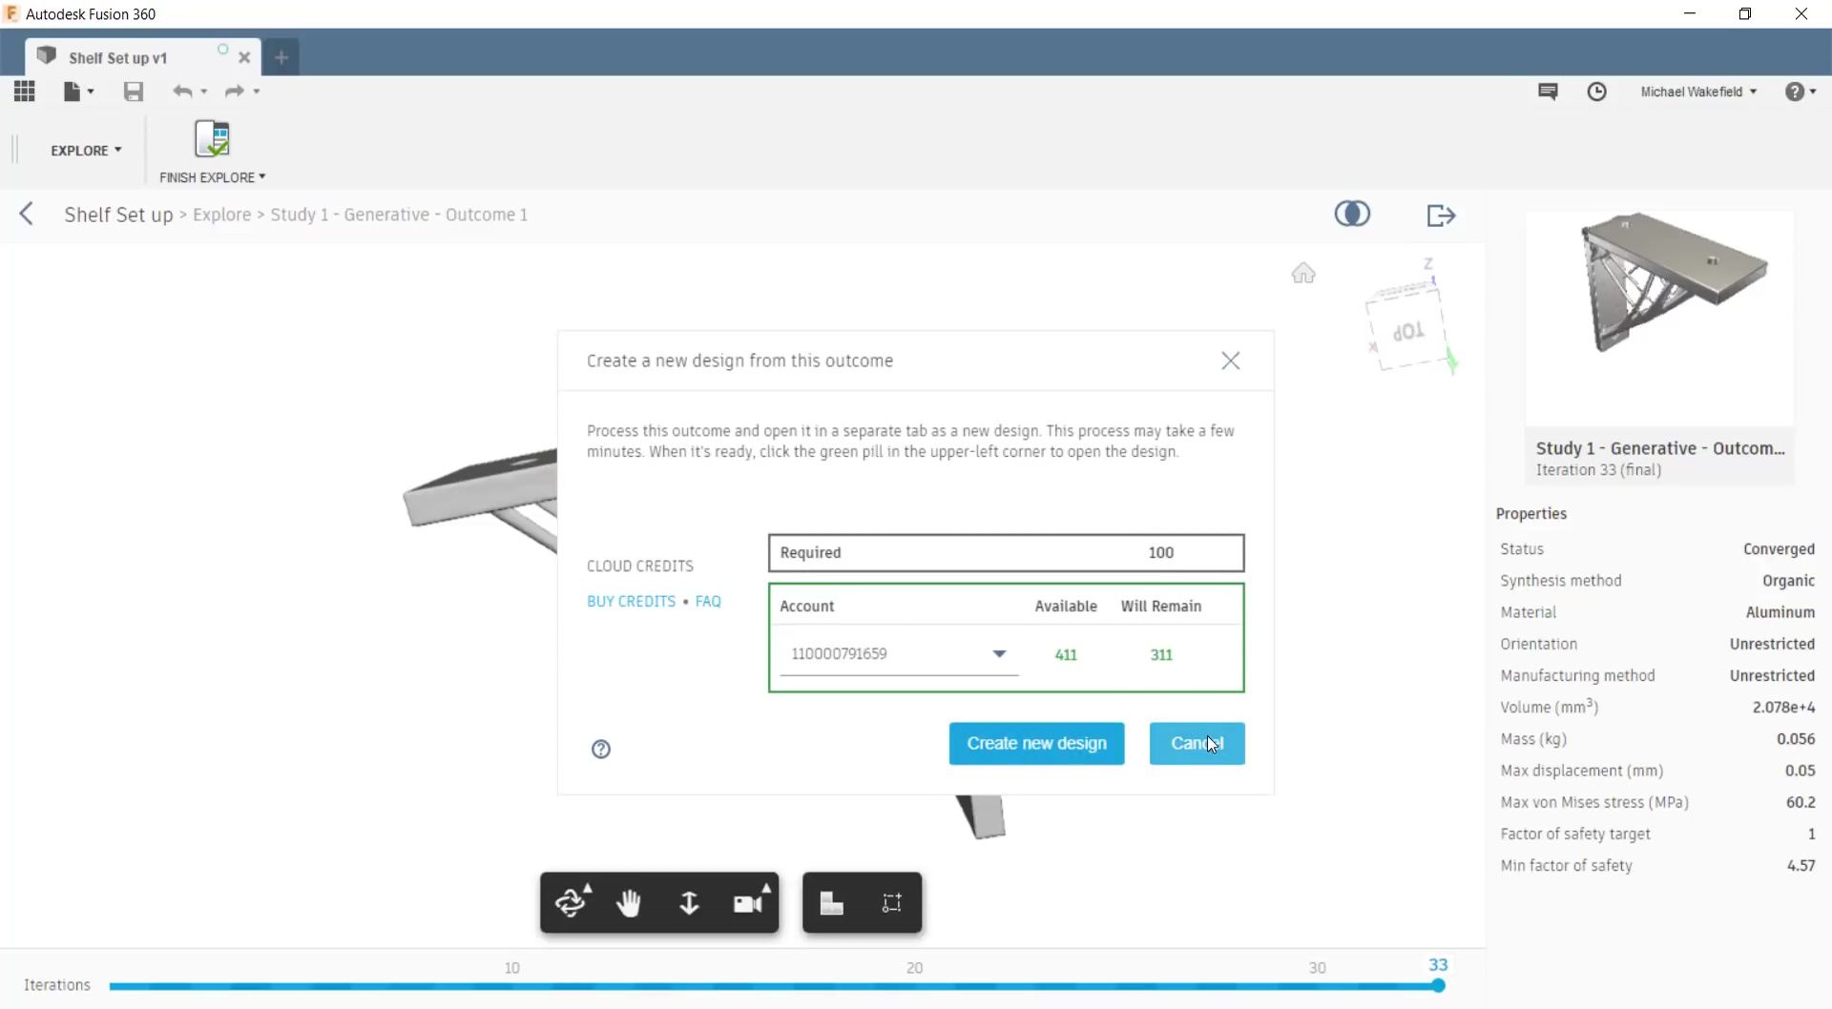Viewport: 1832px width, 1009px height.
Task: Close the Shelf Set up v1 tab
Action: click(x=244, y=58)
